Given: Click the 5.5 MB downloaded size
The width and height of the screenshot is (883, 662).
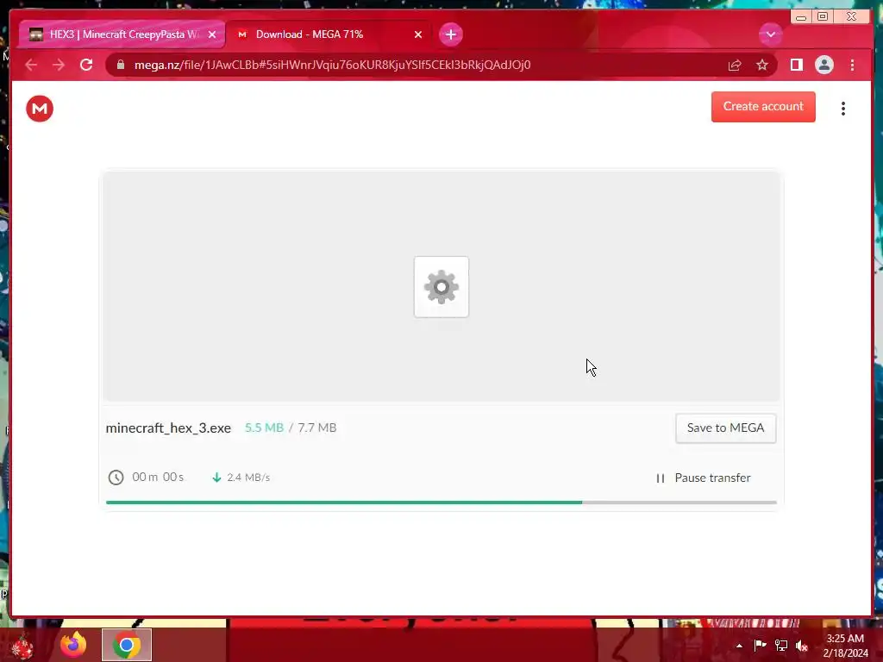Looking at the screenshot, I should [x=264, y=428].
